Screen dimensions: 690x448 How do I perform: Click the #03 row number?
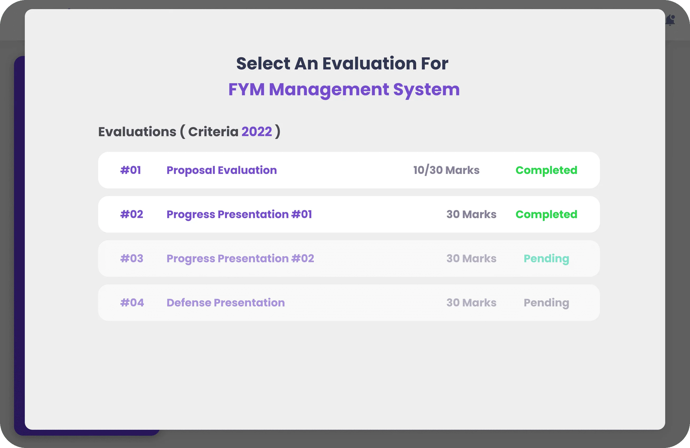pyautogui.click(x=132, y=259)
